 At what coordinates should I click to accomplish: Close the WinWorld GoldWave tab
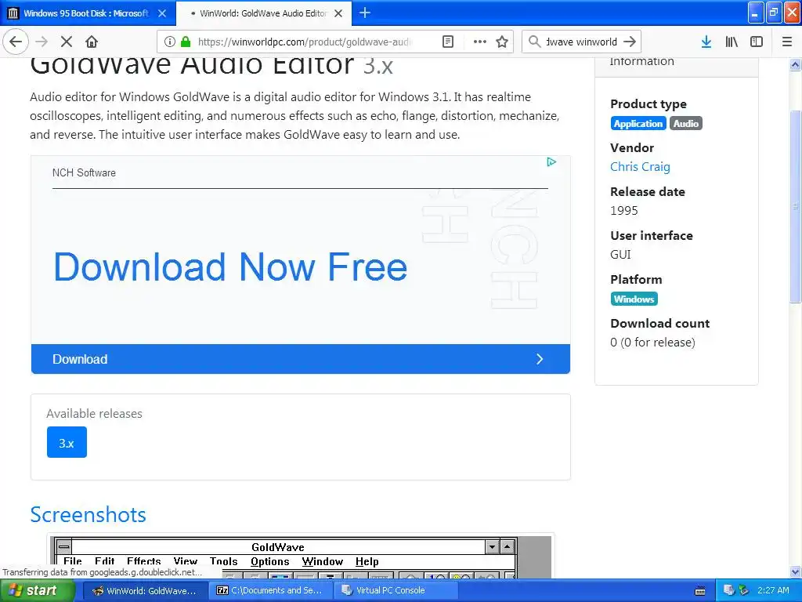tap(338, 13)
